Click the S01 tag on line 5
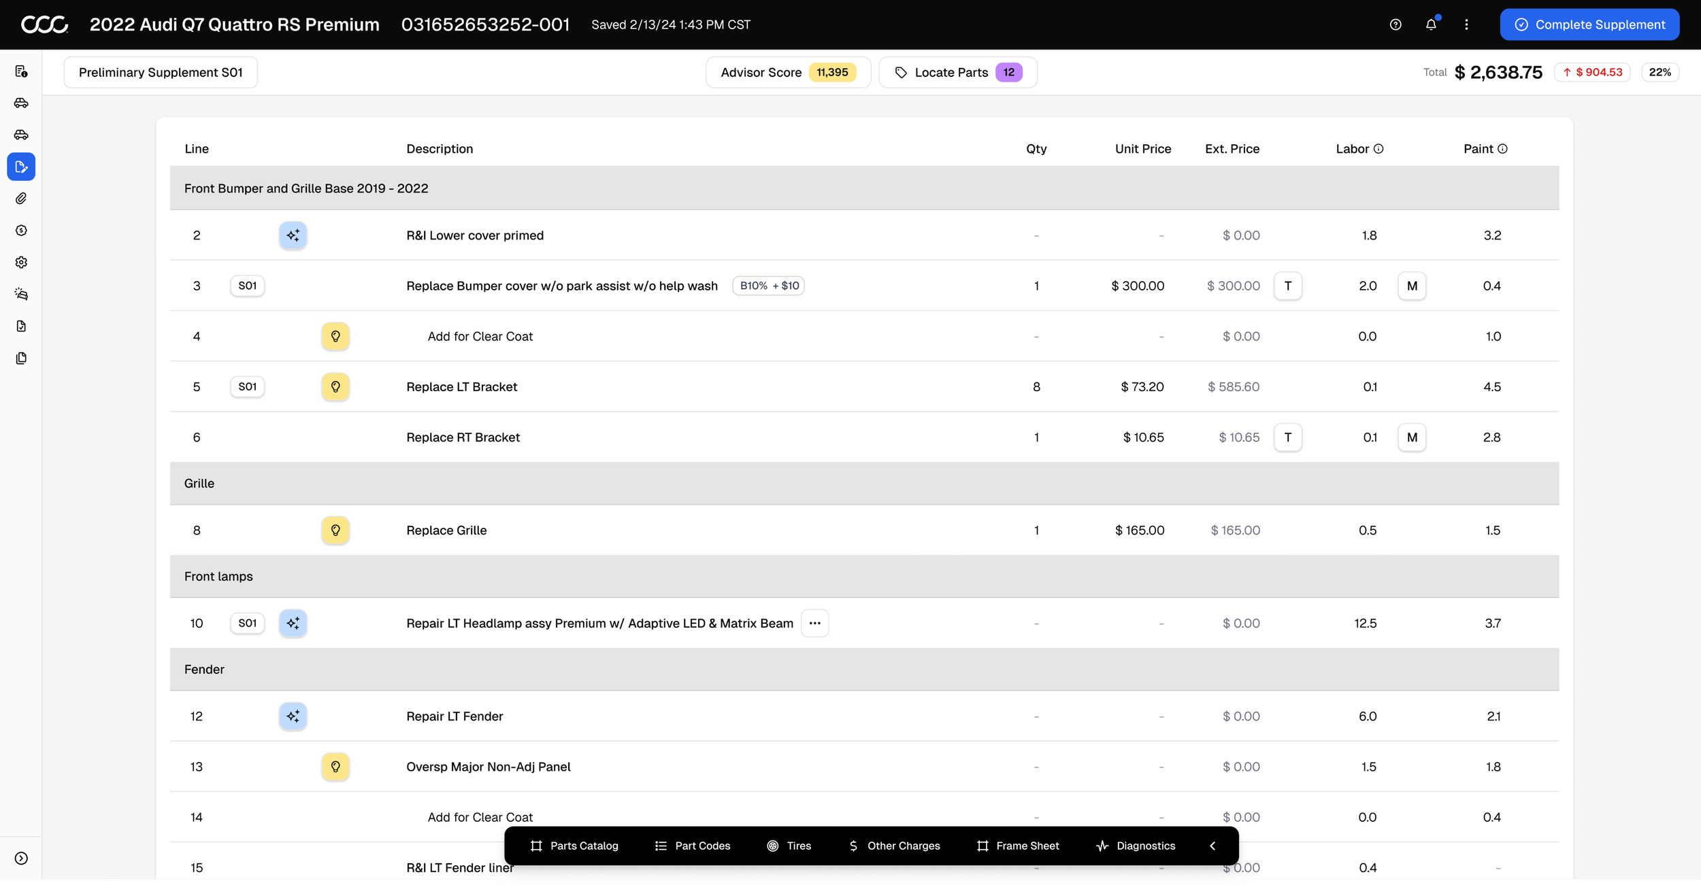 click(x=248, y=387)
